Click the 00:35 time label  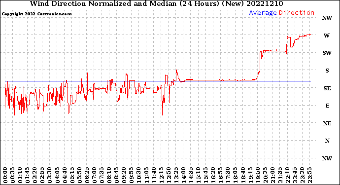coord(13,176)
